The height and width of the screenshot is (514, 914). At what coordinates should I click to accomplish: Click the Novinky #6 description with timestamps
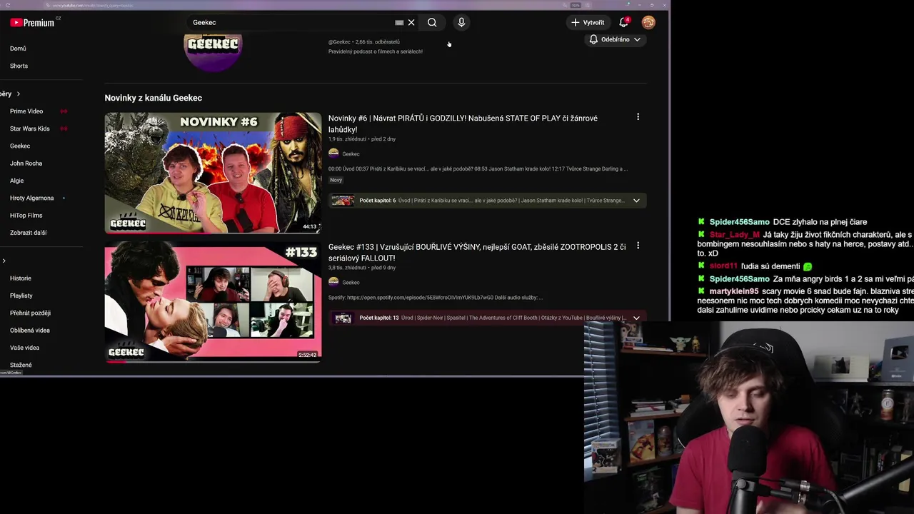point(478,169)
